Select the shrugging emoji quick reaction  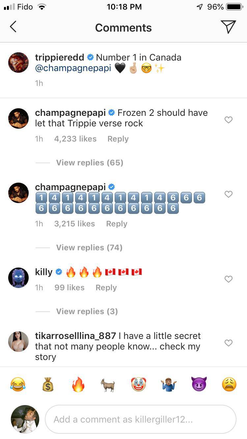click(169, 384)
